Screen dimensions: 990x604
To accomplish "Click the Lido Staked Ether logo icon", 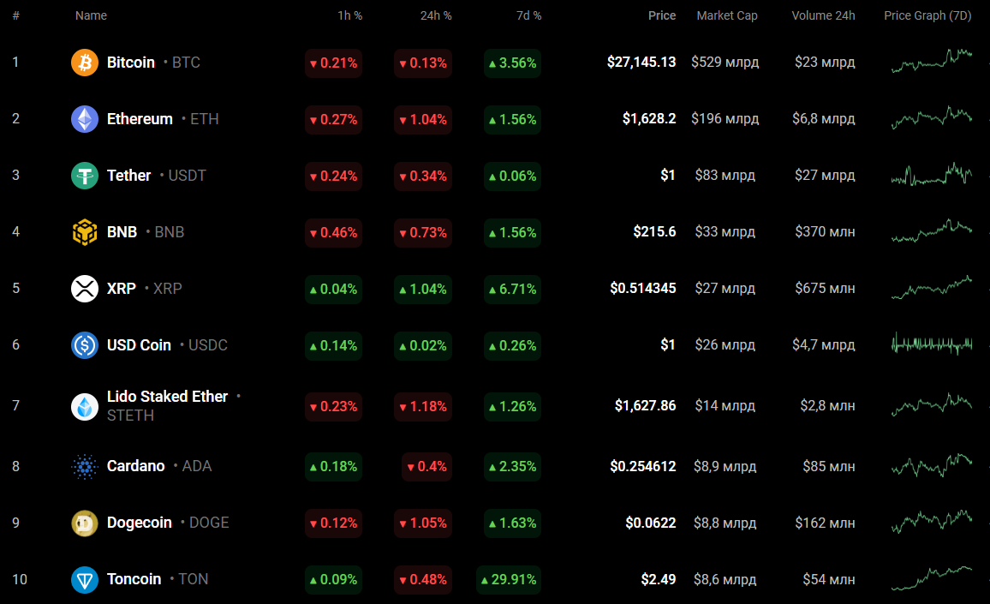I will tap(85, 406).
